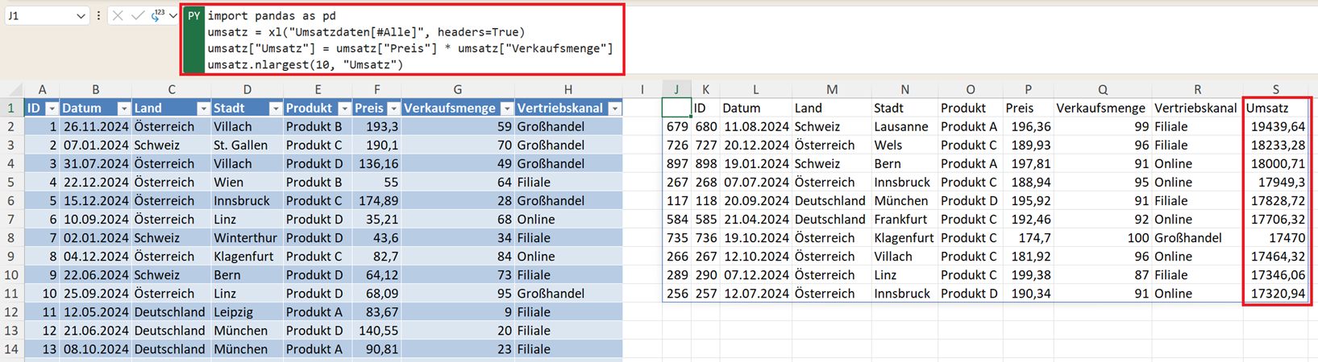Viewport: 1318px width, 362px height.
Task: Open the Land column filter dropdown
Action: point(203,109)
